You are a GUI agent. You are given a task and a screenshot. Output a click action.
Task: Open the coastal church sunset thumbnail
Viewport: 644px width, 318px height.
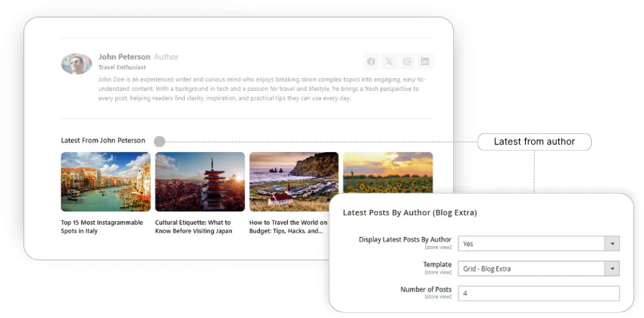pyautogui.click(x=294, y=182)
